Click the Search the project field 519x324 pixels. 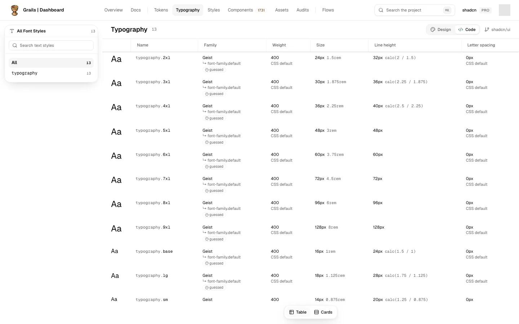(415, 10)
